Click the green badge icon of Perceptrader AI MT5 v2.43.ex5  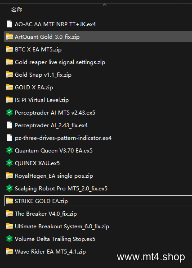click(9, 113)
